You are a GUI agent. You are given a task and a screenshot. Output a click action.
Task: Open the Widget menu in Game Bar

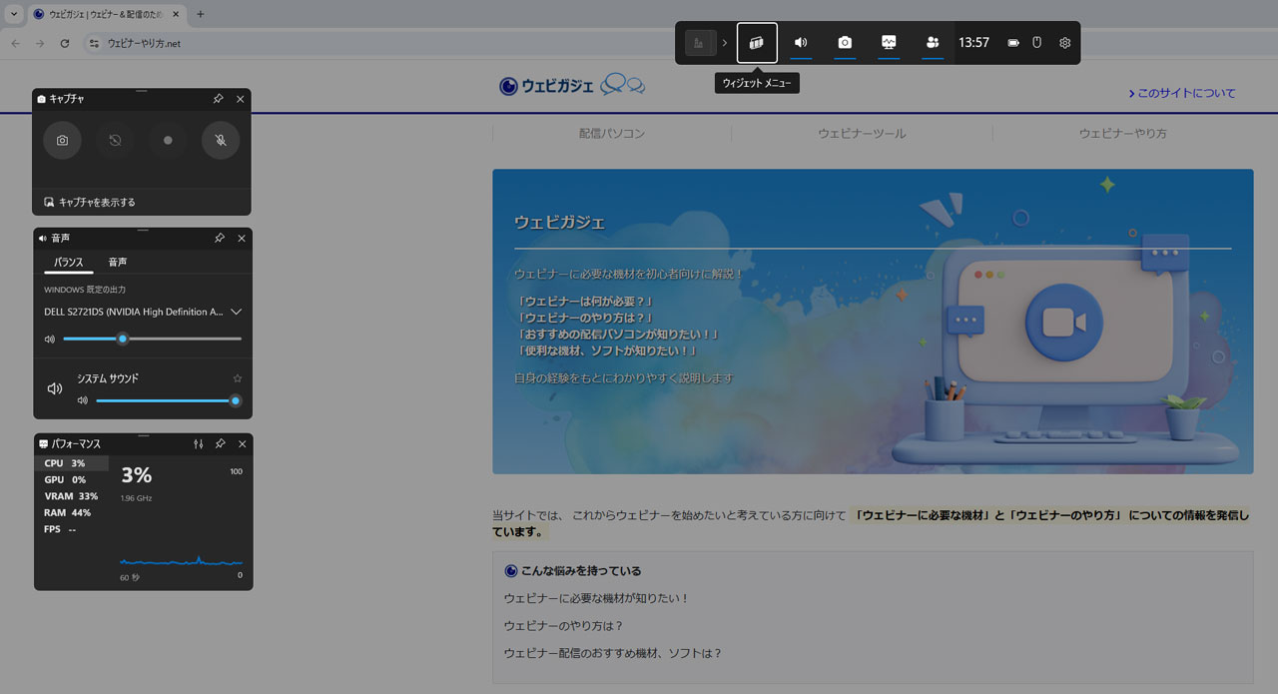756,42
